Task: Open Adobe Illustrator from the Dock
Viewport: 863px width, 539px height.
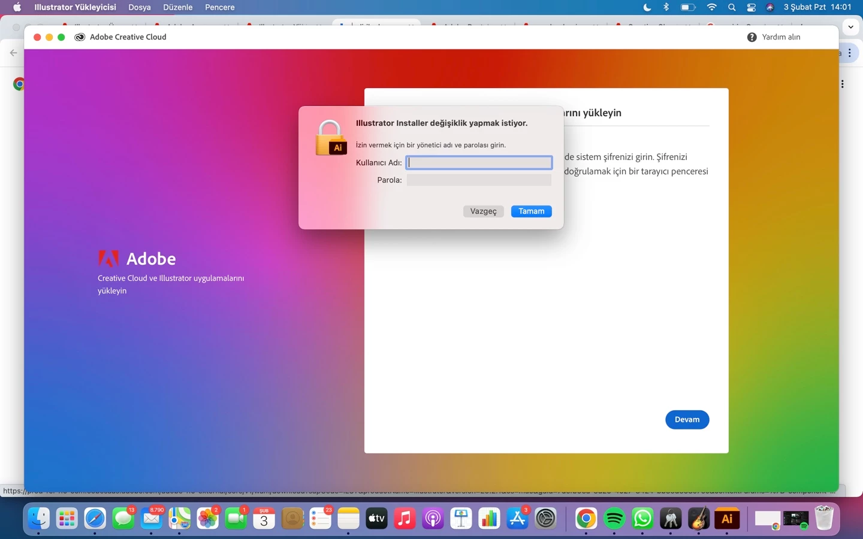Action: point(727,519)
